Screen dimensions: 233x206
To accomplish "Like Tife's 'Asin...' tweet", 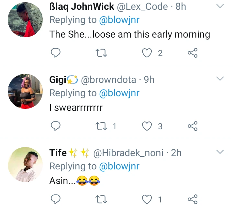I will (x=147, y=199).
